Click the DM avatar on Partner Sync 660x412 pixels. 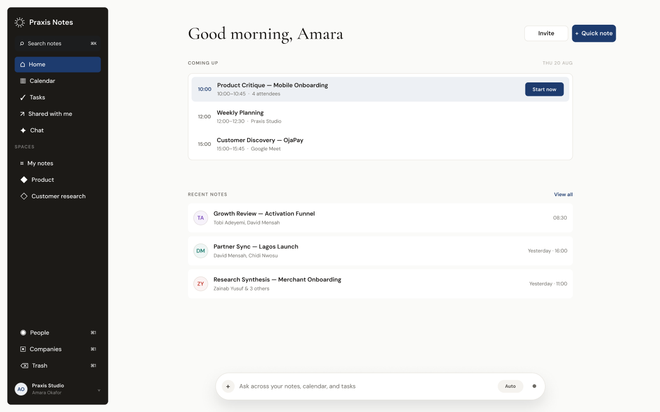(201, 251)
